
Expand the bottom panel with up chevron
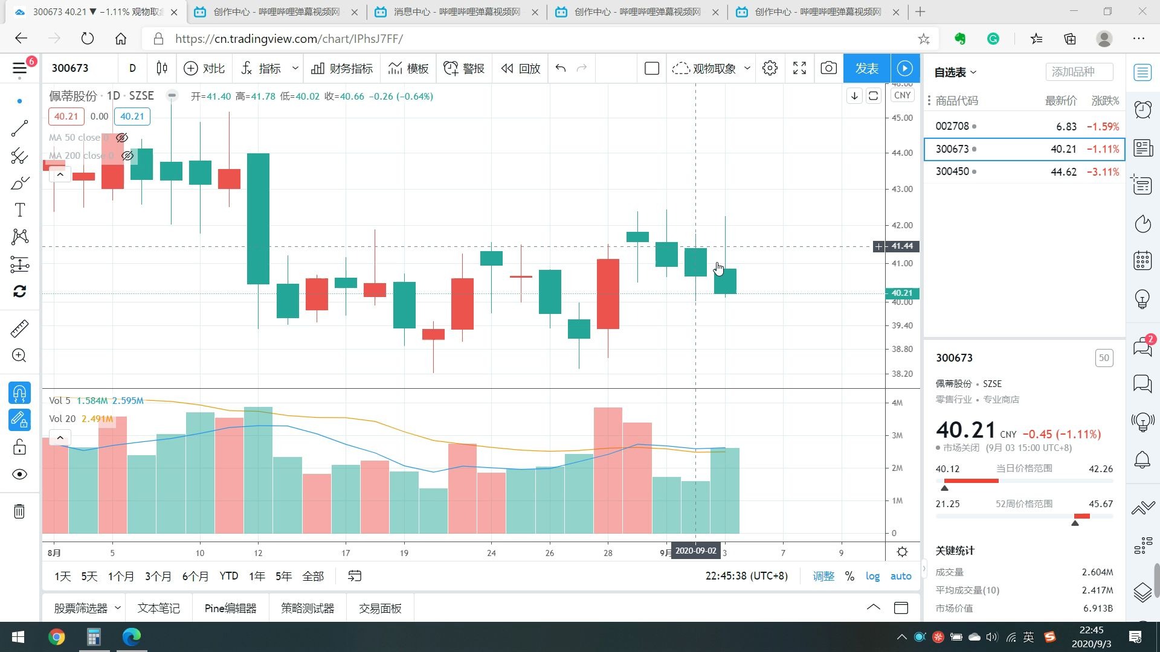point(873,607)
